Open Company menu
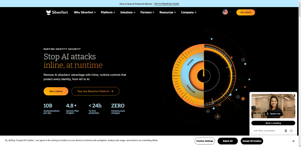This screenshot has width=301, height=147. pyautogui.click(x=189, y=12)
